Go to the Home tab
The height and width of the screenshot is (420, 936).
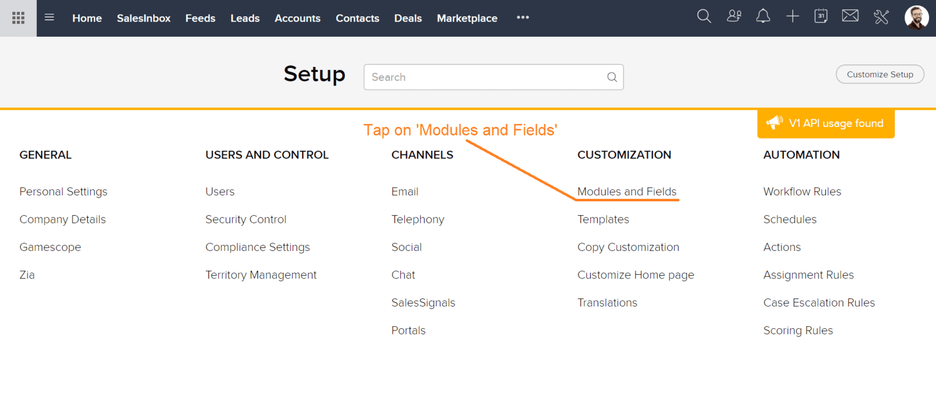(87, 18)
